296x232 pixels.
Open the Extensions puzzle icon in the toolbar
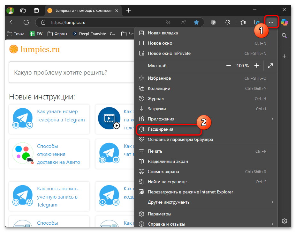point(227,22)
